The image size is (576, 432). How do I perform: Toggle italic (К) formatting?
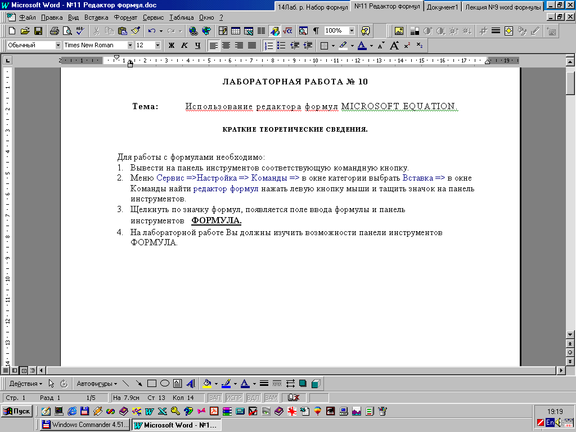(x=184, y=46)
